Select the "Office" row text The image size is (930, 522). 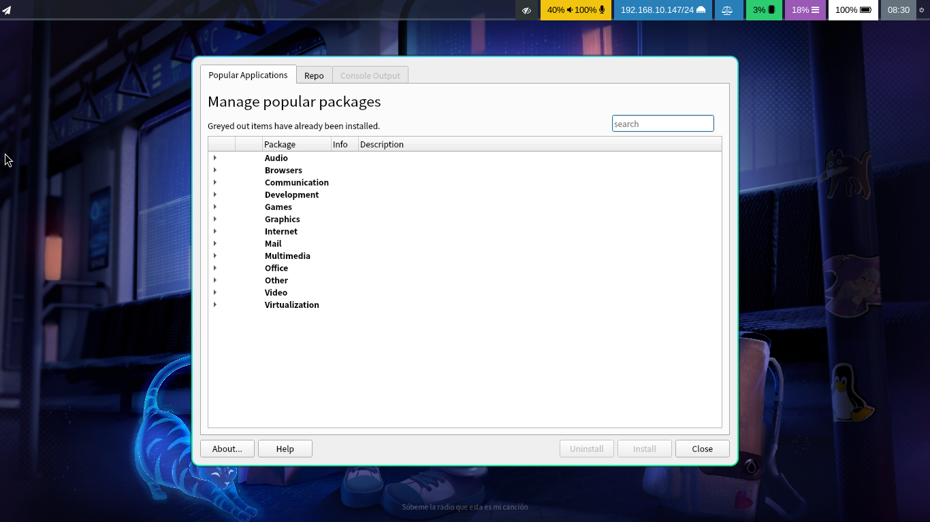(276, 268)
